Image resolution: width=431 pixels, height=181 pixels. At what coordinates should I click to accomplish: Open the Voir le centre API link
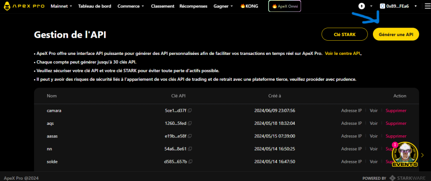343,54
